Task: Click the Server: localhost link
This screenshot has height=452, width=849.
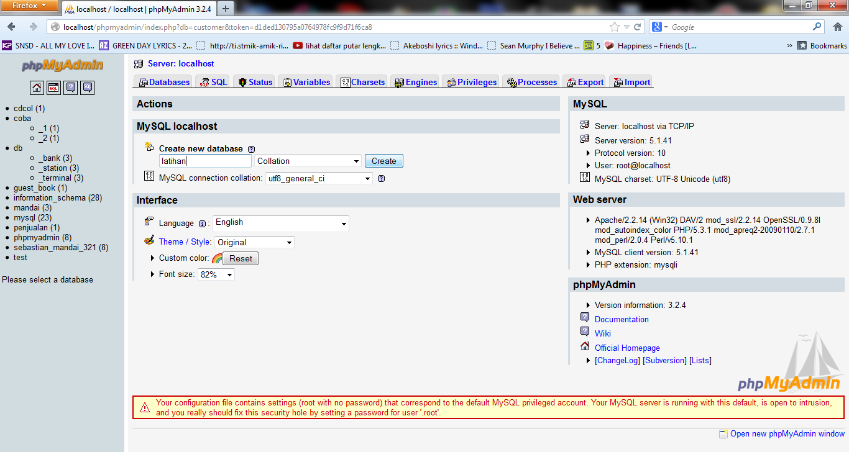Action: (181, 63)
